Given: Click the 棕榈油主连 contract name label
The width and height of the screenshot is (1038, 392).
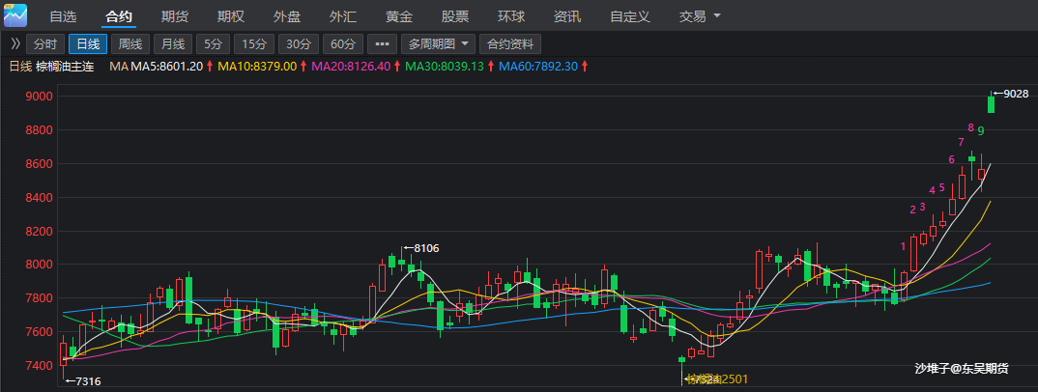Looking at the screenshot, I should point(65,66).
